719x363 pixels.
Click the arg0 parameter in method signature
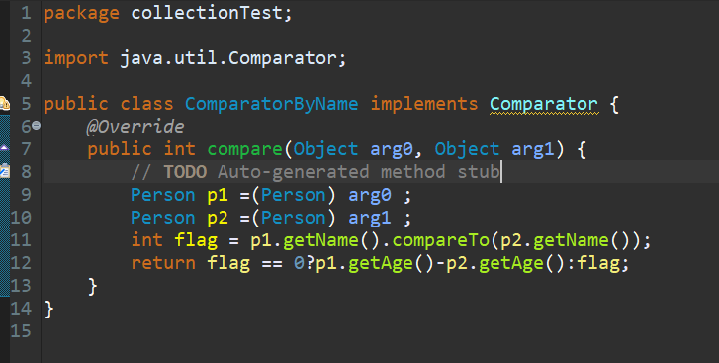click(x=391, y=149)
